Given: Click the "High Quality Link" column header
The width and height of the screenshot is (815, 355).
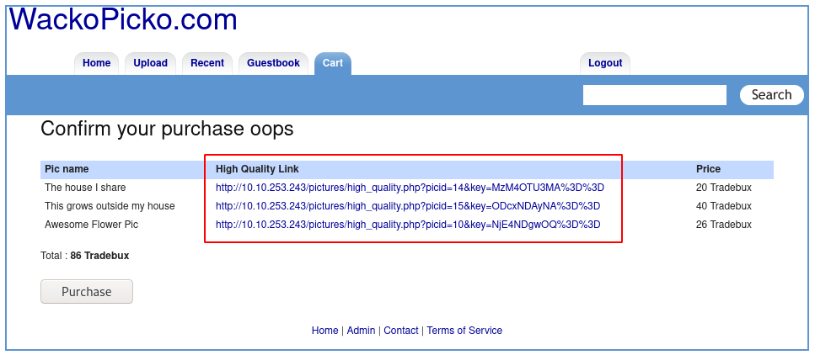Looking at the screenshot, I should pos(257,169).
